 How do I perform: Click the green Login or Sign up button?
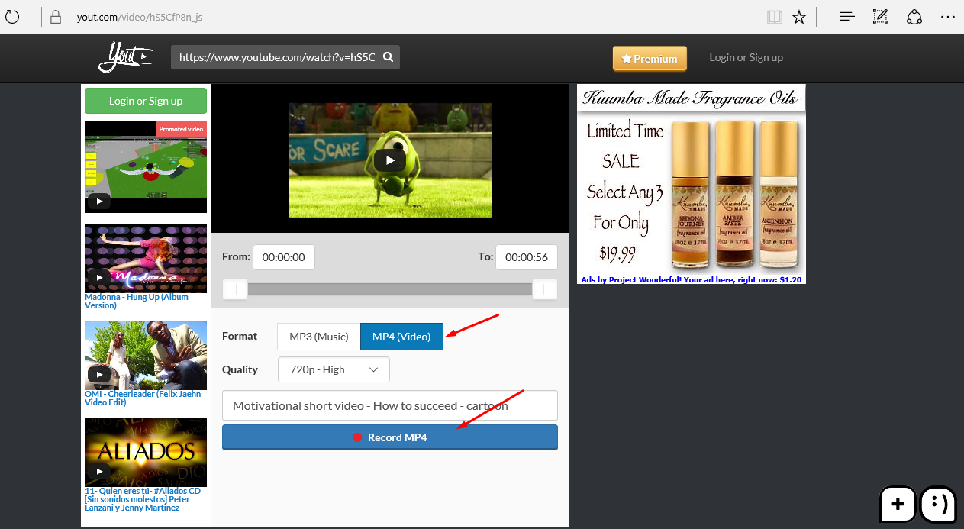tap(146, 101)
